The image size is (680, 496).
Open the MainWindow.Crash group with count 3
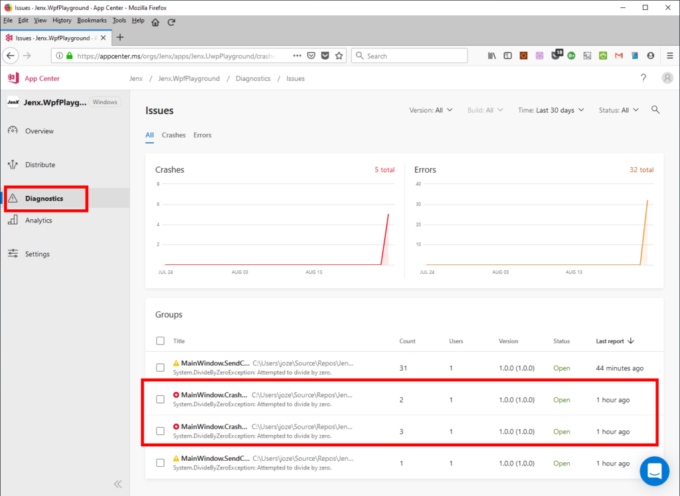coord(214,427)
